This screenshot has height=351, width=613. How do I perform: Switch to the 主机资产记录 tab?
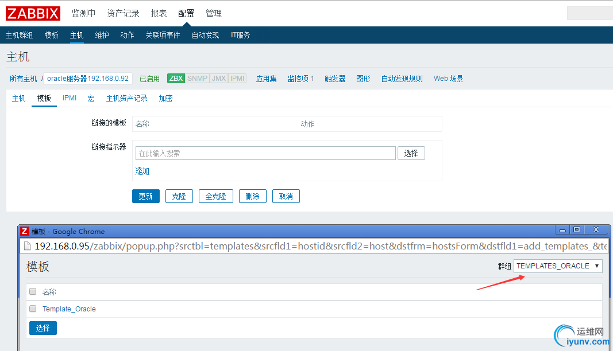(x=126, y=99)
